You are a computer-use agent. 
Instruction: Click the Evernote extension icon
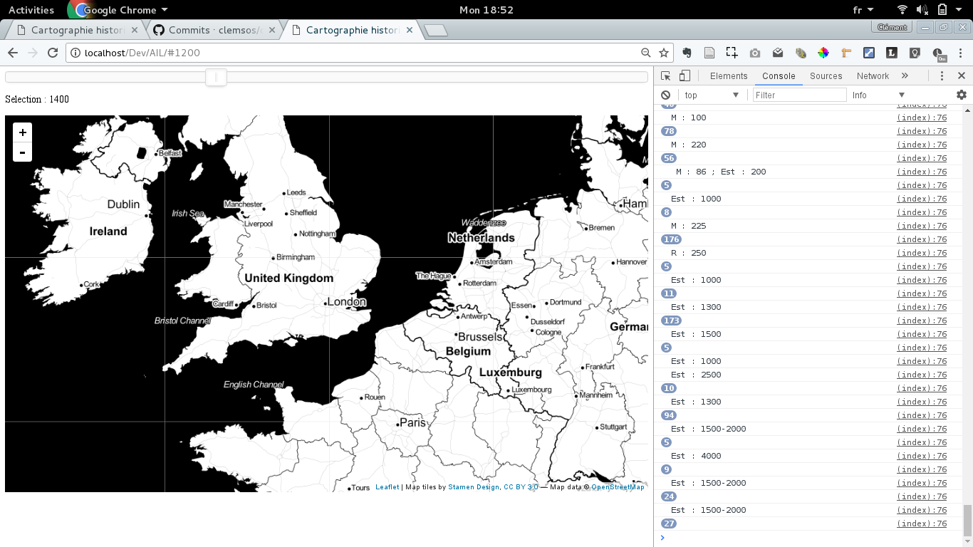(687, 53)
